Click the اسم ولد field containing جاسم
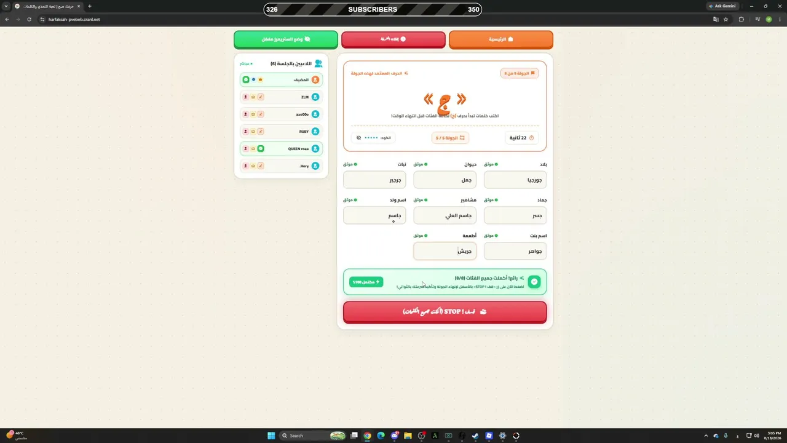 374,215
